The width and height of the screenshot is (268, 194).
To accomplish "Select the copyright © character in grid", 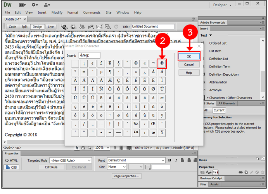I will [x=135, y=63].
